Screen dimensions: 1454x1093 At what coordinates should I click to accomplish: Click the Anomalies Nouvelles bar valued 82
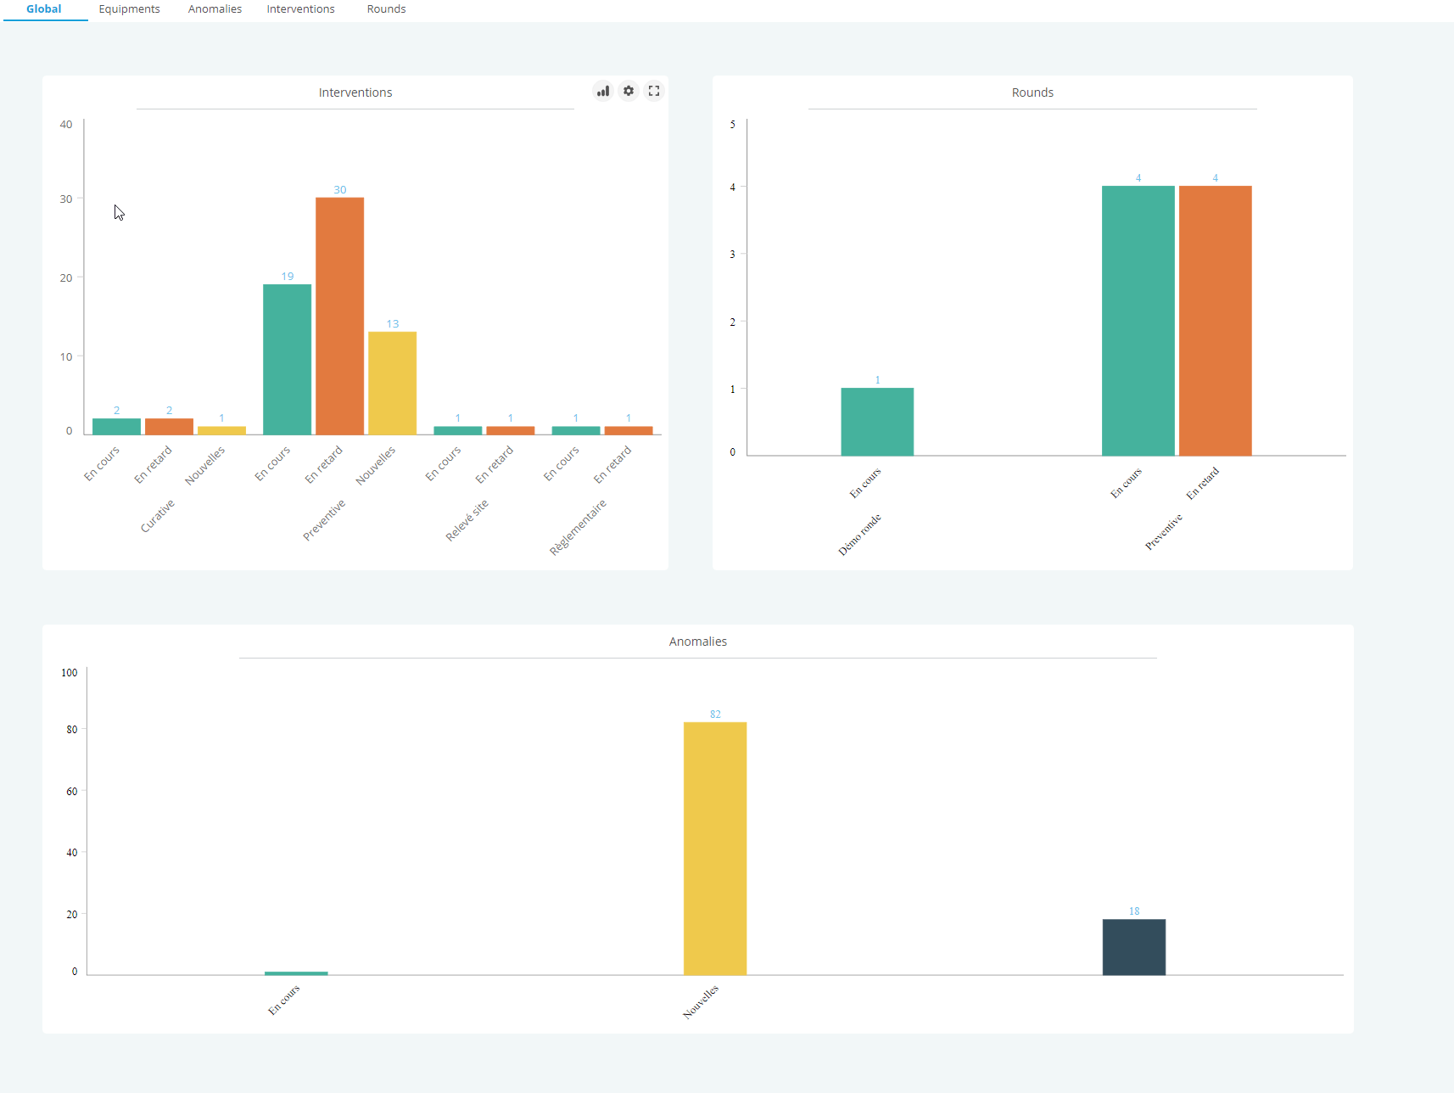(x=715, y=849)
